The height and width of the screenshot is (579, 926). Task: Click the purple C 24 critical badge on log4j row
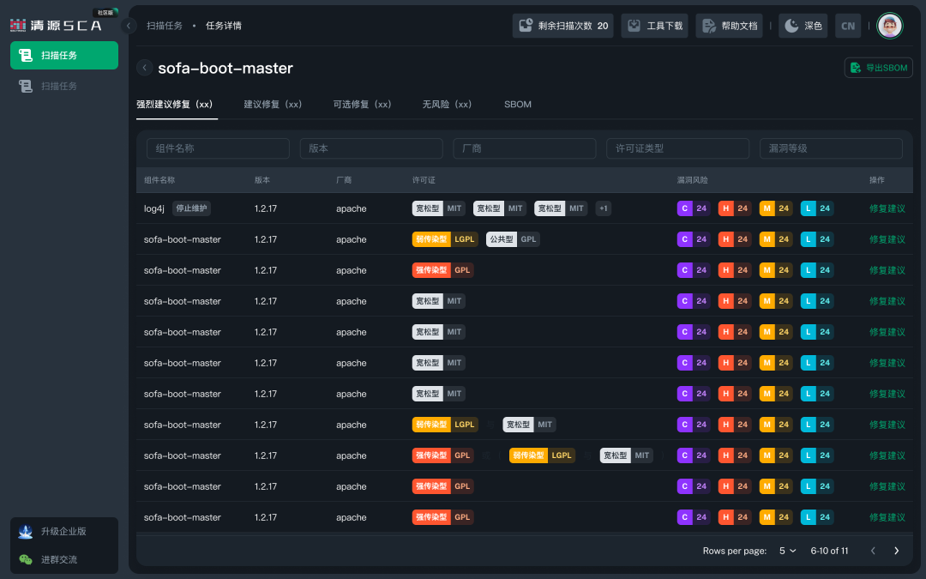coord(694,208)
